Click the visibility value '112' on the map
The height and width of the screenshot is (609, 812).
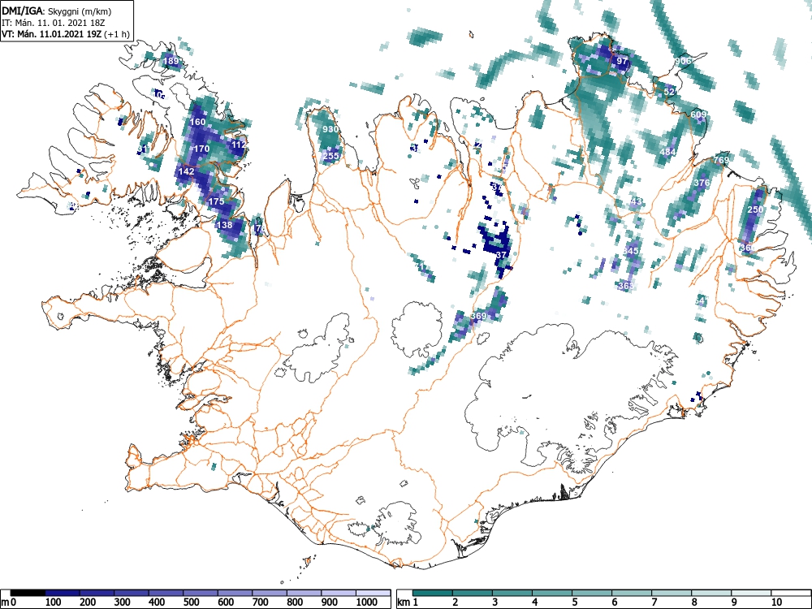[x=240, y=145]
